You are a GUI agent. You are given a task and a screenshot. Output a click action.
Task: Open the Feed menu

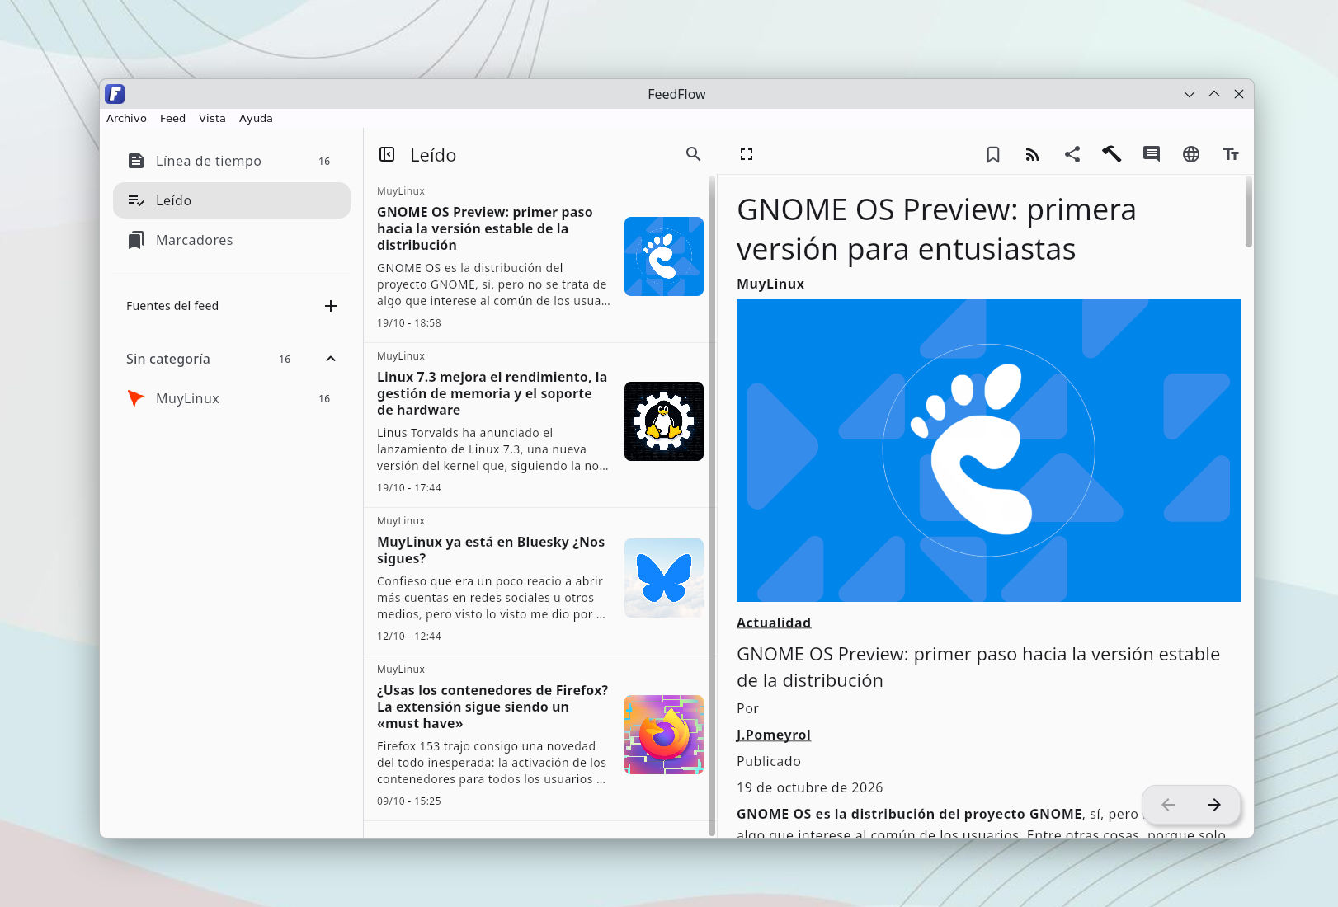tap(172, 118)
